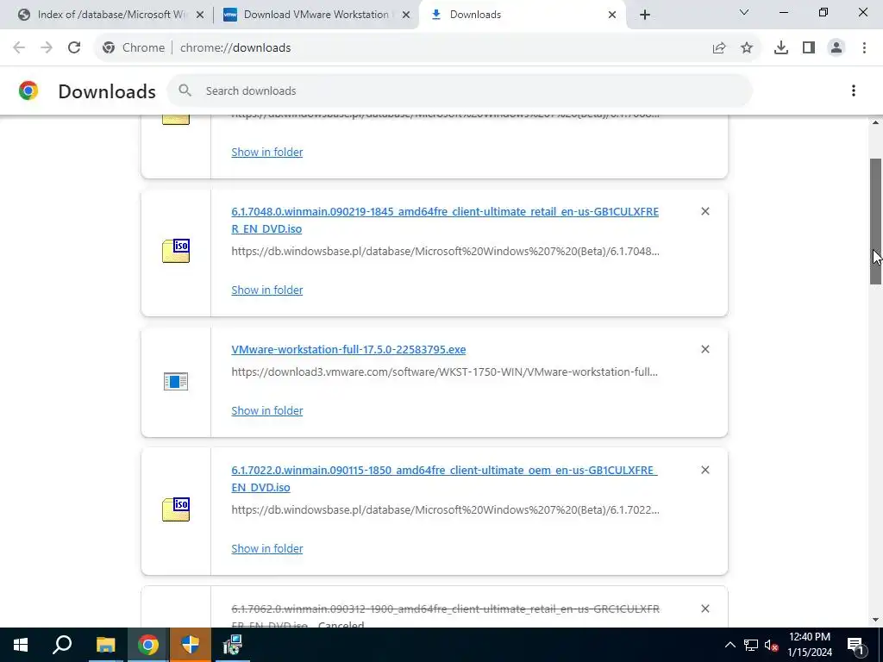This screenshot has width=883, height=662.
Task: Reload the page with the refresh icon
Action: pos(74,48)
